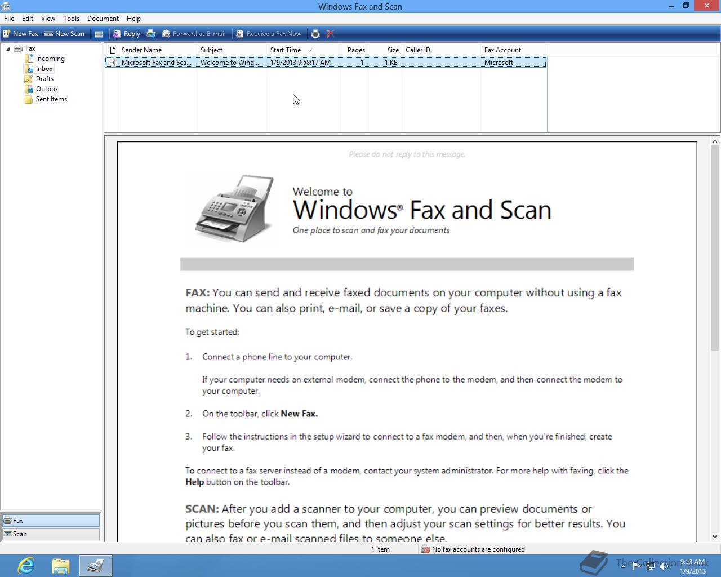Open the Outbox folder
This screenshot has width=721, height=577.
click(47, 89)
